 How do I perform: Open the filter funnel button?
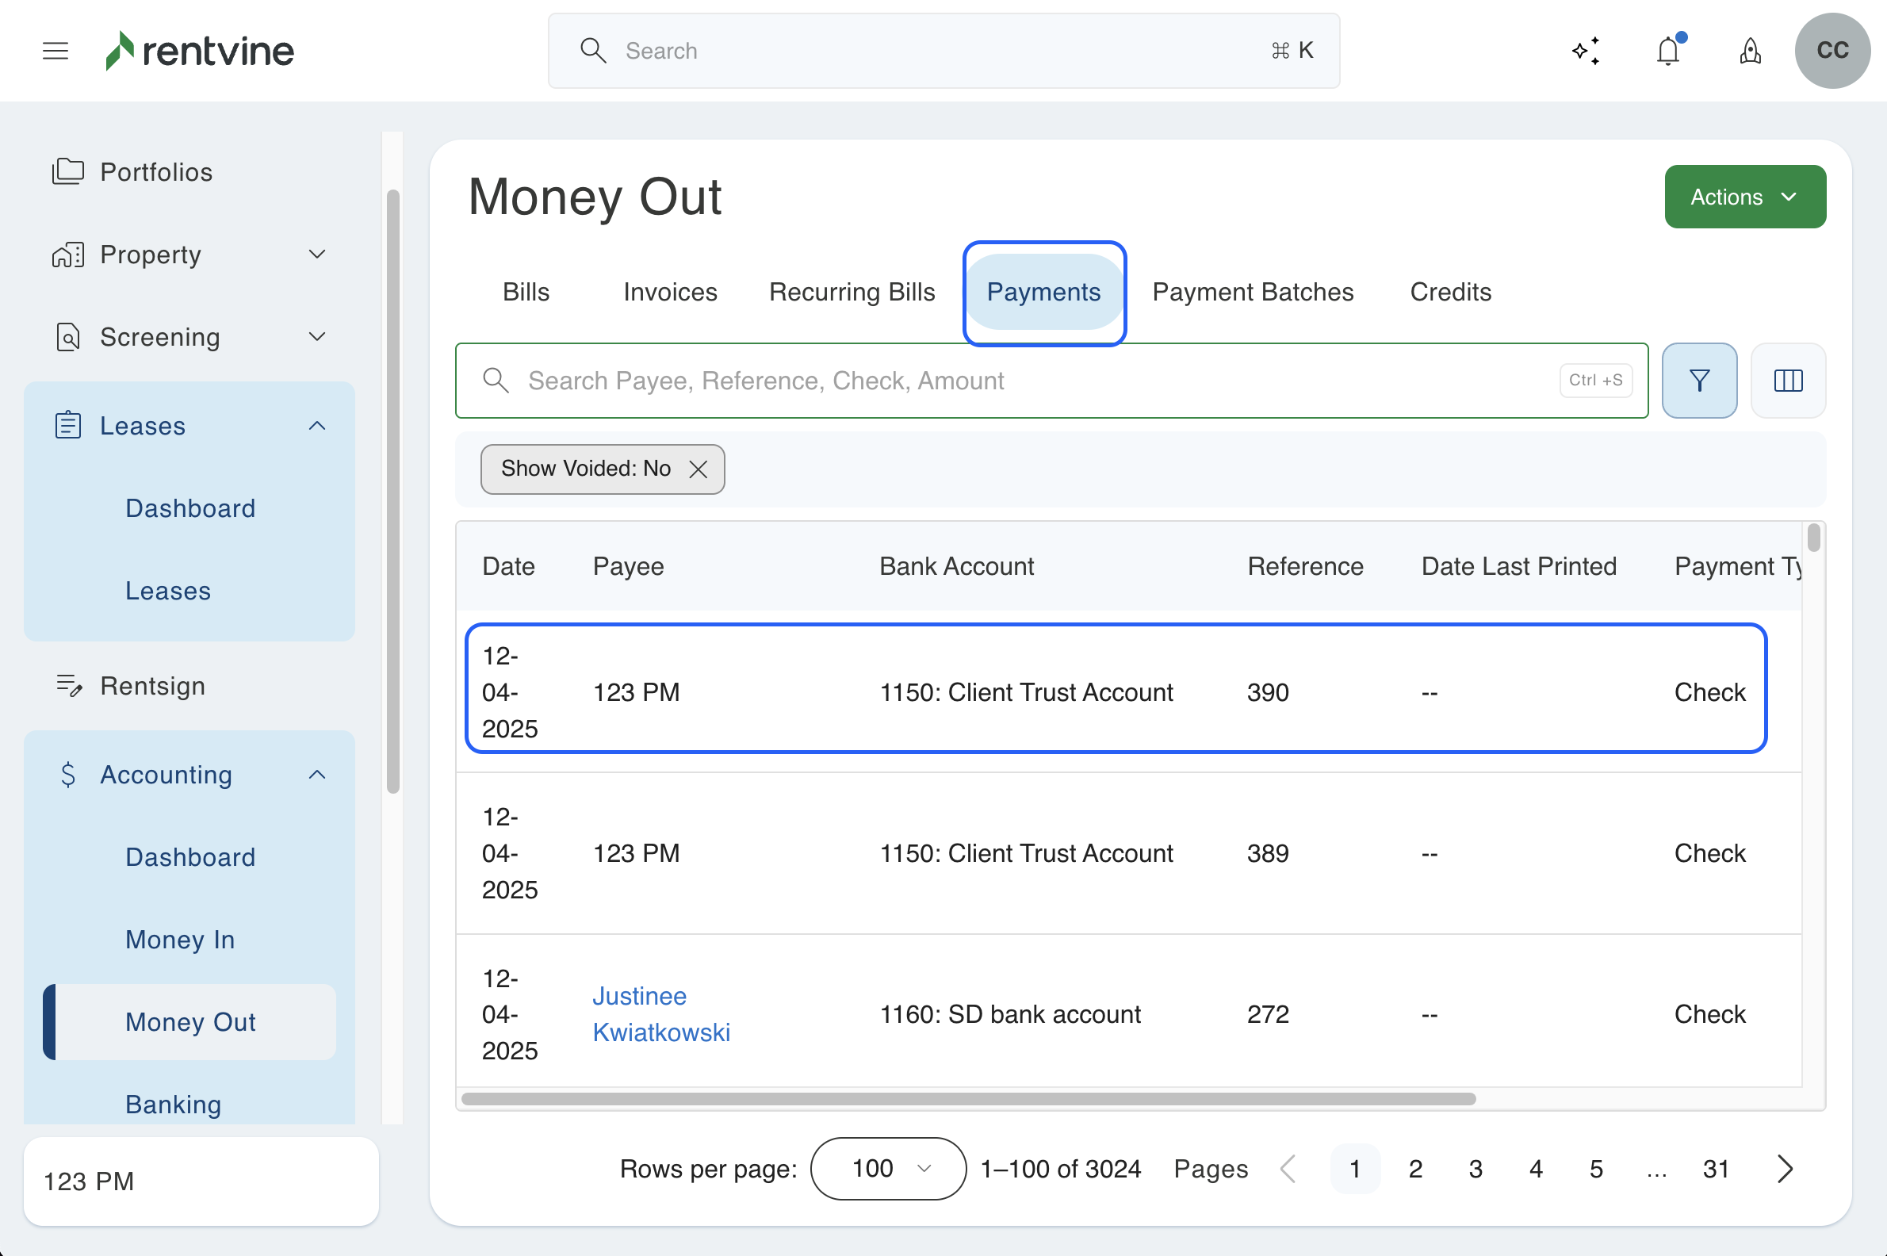1699,381
